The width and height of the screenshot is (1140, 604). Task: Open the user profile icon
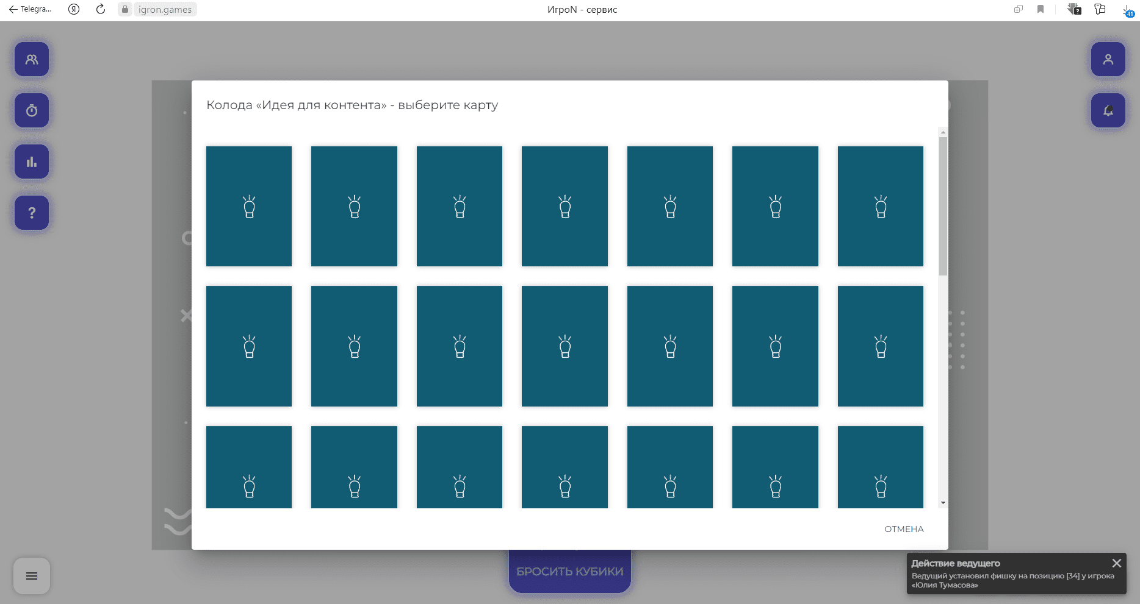(x=1108, y=59)
